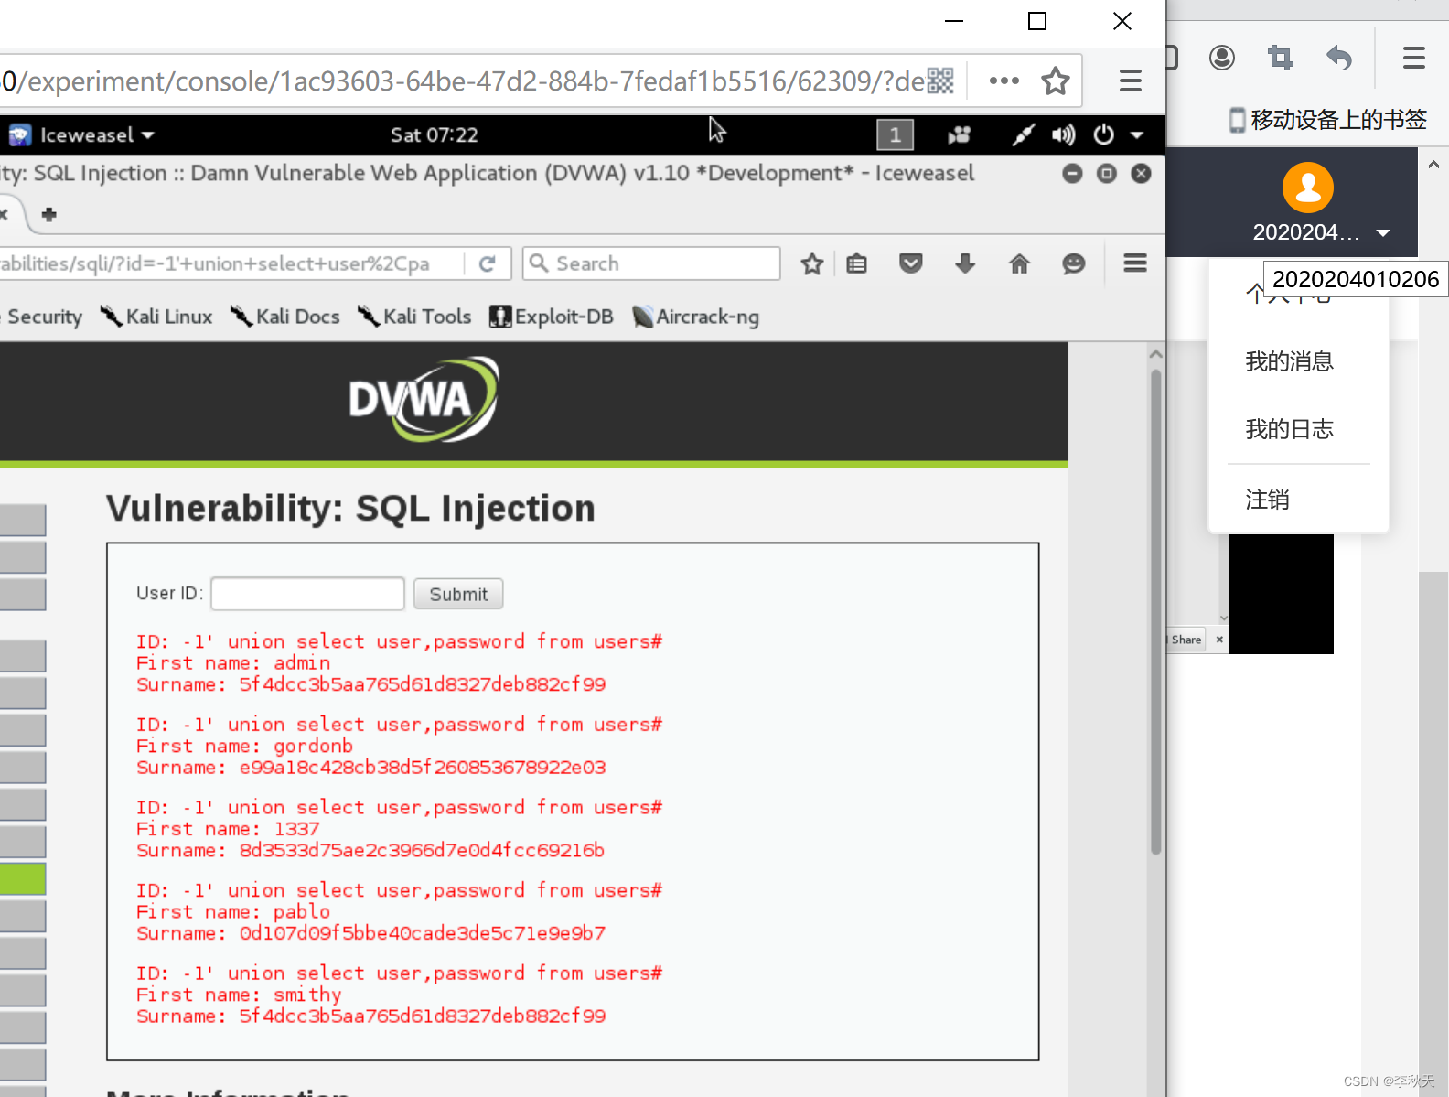This screenshot has width=1449, height=1097.
Task: Click the pablo first name result text
Action: [x=302, y=911]
